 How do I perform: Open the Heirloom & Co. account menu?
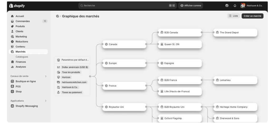tap(251, 6)
